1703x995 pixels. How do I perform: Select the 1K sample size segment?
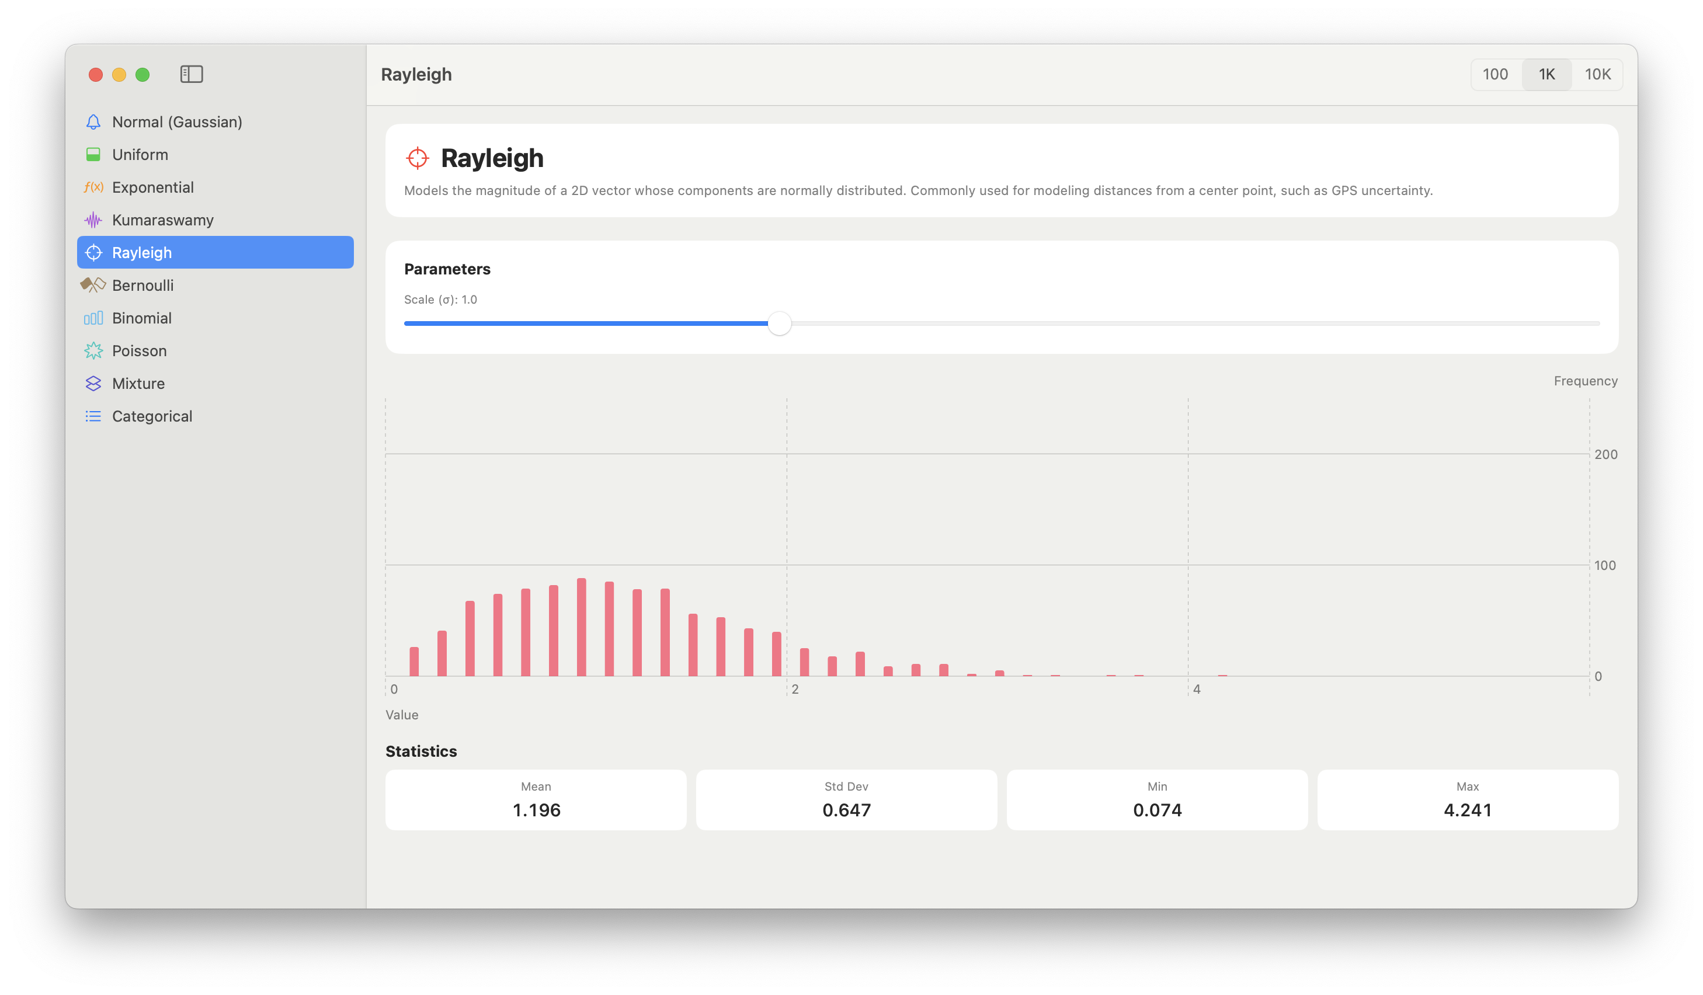point(1546,74)
